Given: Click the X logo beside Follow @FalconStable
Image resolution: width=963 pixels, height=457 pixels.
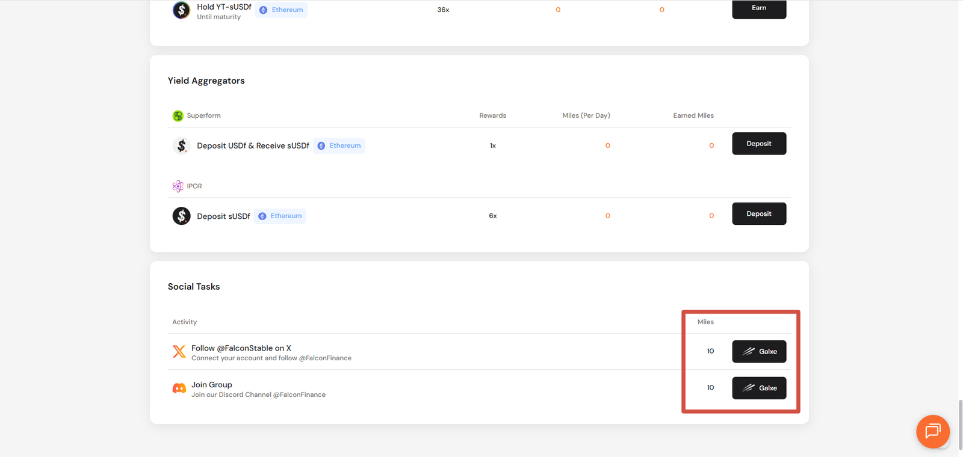Looking at the screenshot, I should click(179, 352).
